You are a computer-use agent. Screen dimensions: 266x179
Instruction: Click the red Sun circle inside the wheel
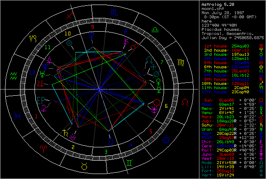(x=157, y=103)
